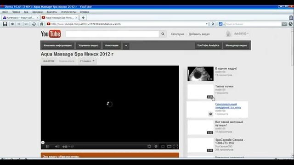Open the Инструменты menu

point(68,12)
